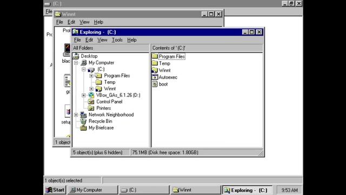Switch to My Computer taskbar button
This screenshot has height=195, width=346.
92,190
